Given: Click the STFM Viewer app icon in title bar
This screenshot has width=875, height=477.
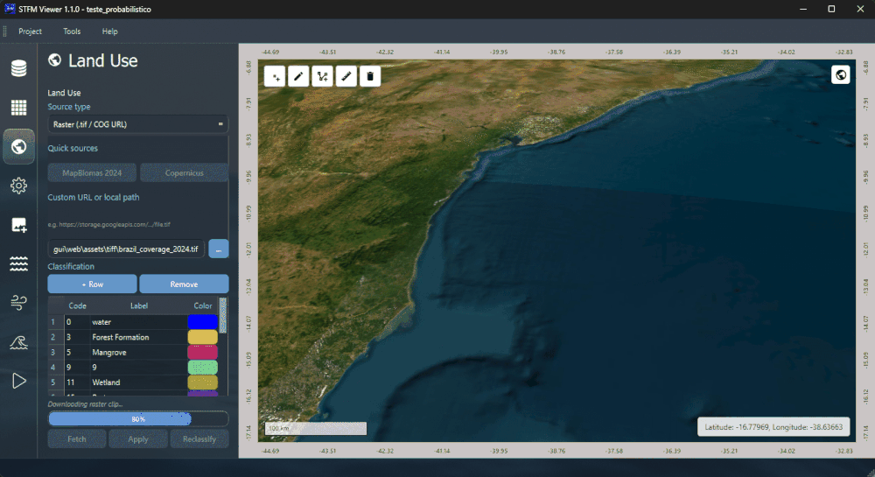Looking at the screenshot, I should pyautogui.click(x=10, y=9).
